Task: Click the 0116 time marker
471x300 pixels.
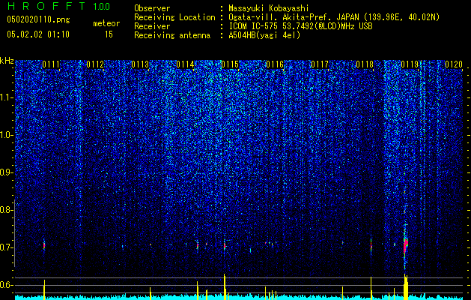Action: [275, 64]
